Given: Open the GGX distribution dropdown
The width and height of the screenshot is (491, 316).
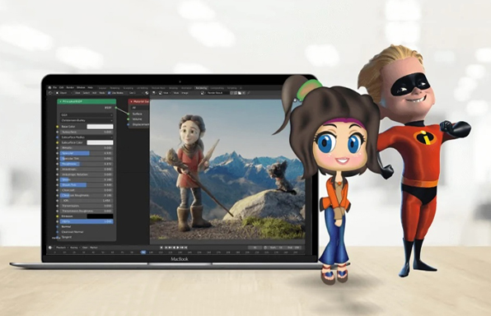Looking at the screenshot, I should (x=87, y=115).
